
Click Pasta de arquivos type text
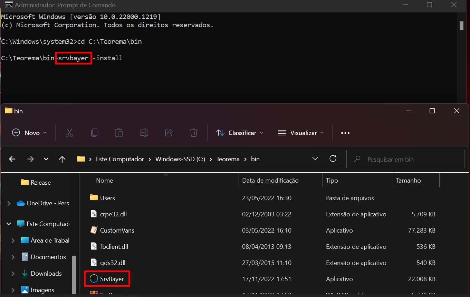pos(350,198)
